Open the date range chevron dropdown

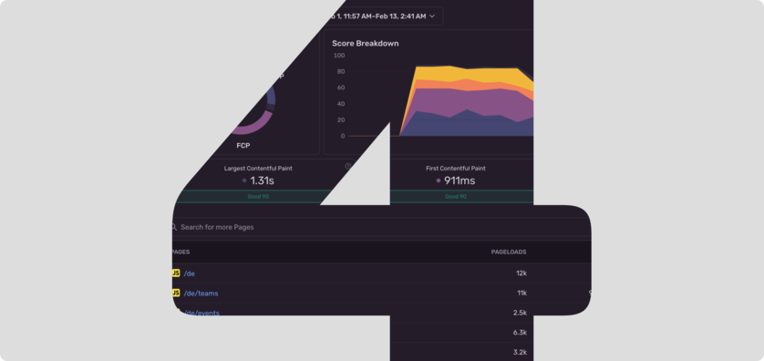432,16
